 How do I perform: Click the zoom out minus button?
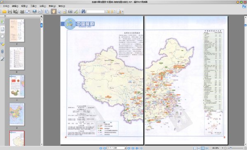coord(226,148)
